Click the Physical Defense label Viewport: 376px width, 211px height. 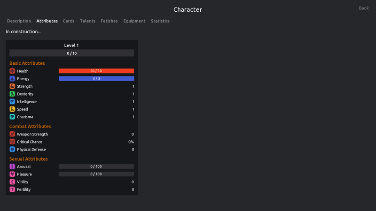coord(31,150)
